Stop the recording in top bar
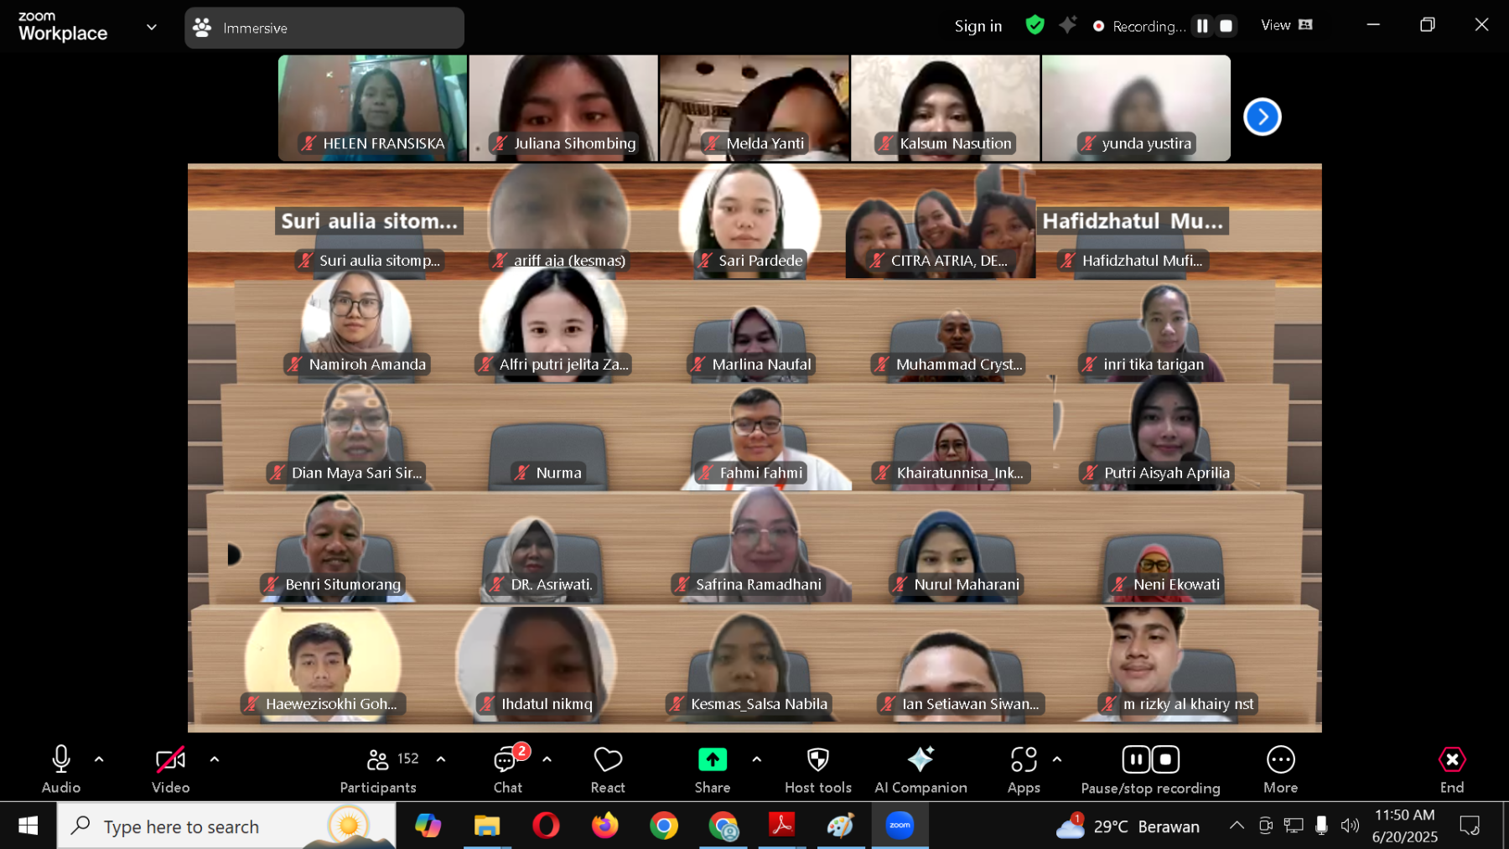 pyautogui.click(x=1226, y=26)
